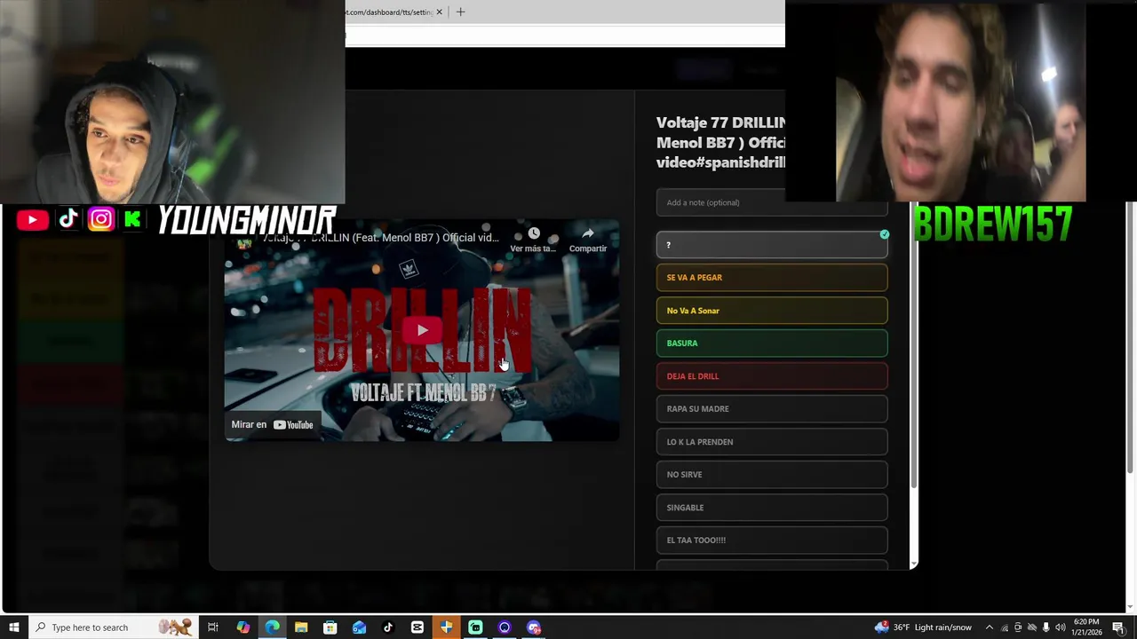Open Mirar en YouTube link
The image size is (1137, 639).
point(272,424)
